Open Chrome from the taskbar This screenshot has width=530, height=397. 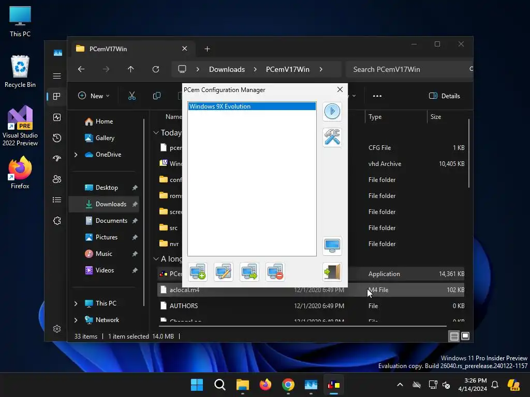click(288, 385)
